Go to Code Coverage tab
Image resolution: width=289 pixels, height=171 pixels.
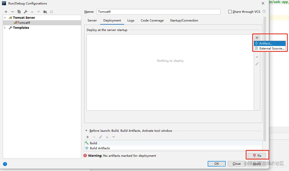(152, 20)
